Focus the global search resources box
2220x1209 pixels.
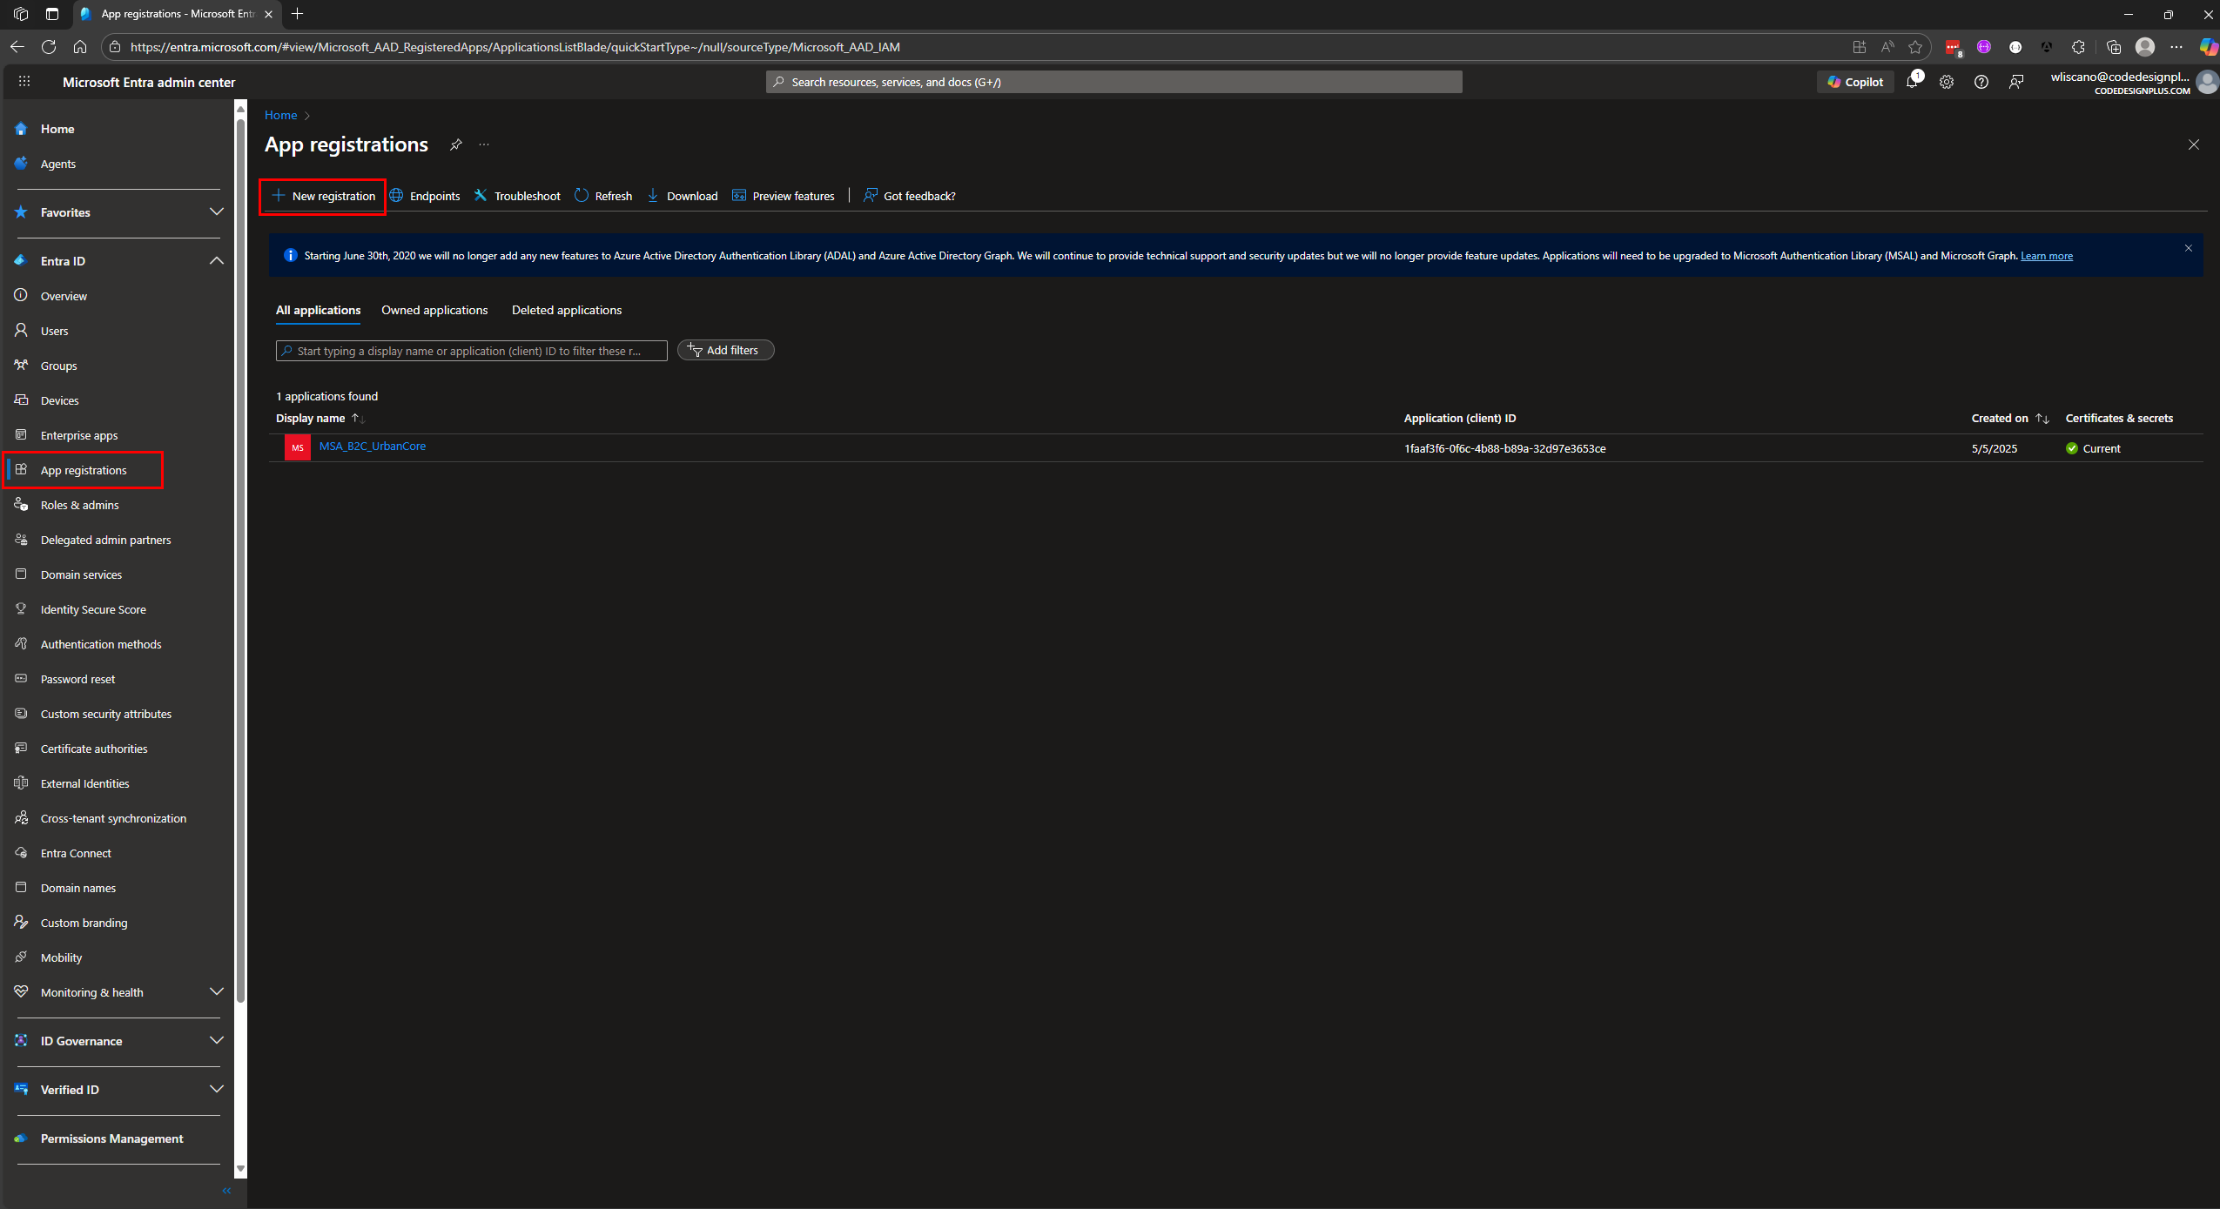[x=1113, y=82]
